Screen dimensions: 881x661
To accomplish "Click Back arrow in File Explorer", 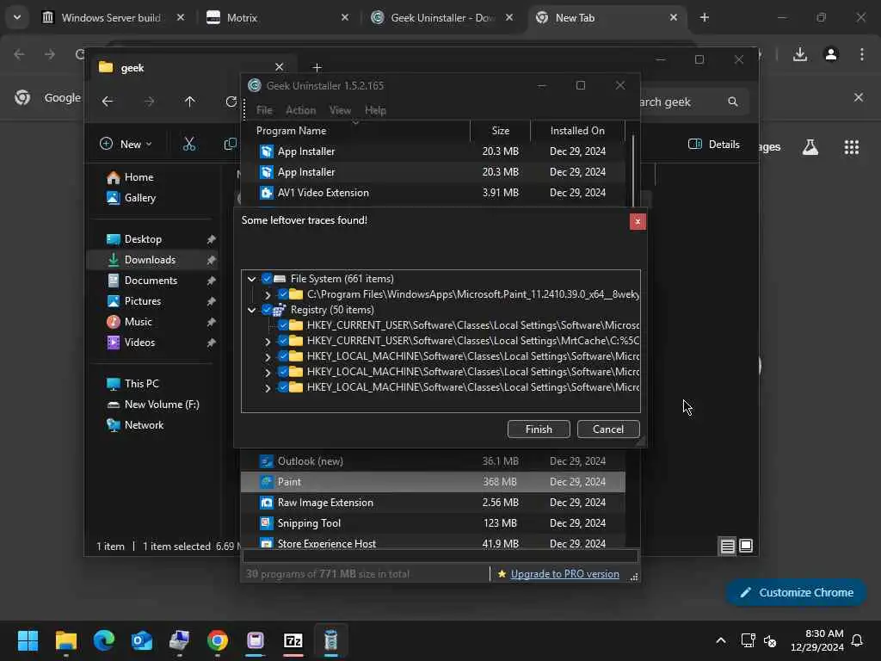I will [x=108, y=102].
